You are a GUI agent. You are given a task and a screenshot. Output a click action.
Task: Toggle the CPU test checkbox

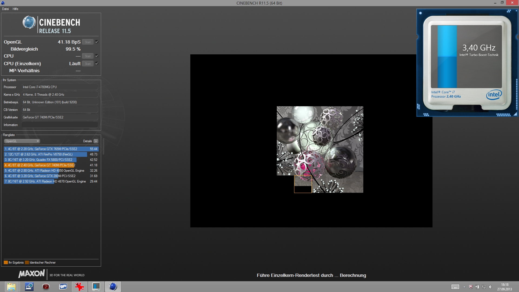(97, 56)
